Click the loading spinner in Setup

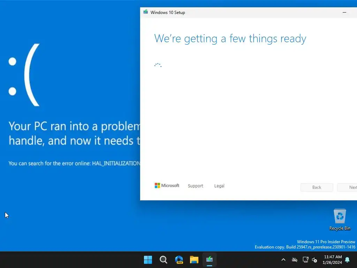(x=158, y=65)
